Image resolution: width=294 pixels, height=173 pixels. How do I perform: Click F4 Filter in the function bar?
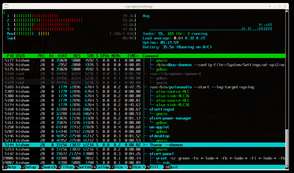[x=65, y=167]
